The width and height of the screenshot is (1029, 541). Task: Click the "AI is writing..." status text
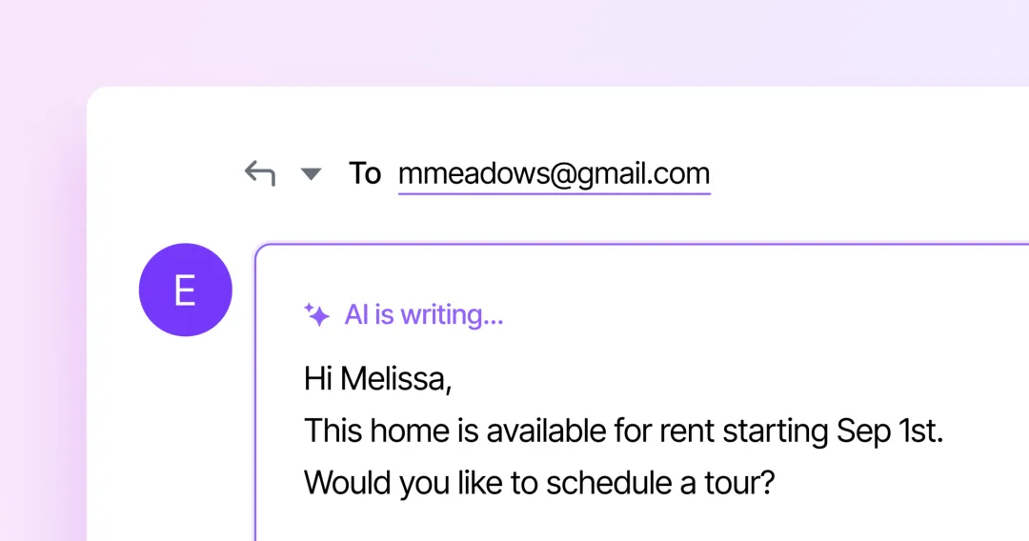point(423,314)
